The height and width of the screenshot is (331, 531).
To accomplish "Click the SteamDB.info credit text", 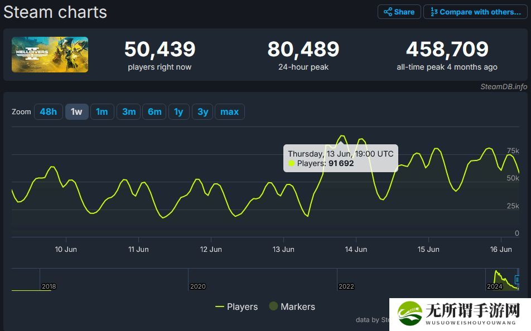I will click(504, 86).
